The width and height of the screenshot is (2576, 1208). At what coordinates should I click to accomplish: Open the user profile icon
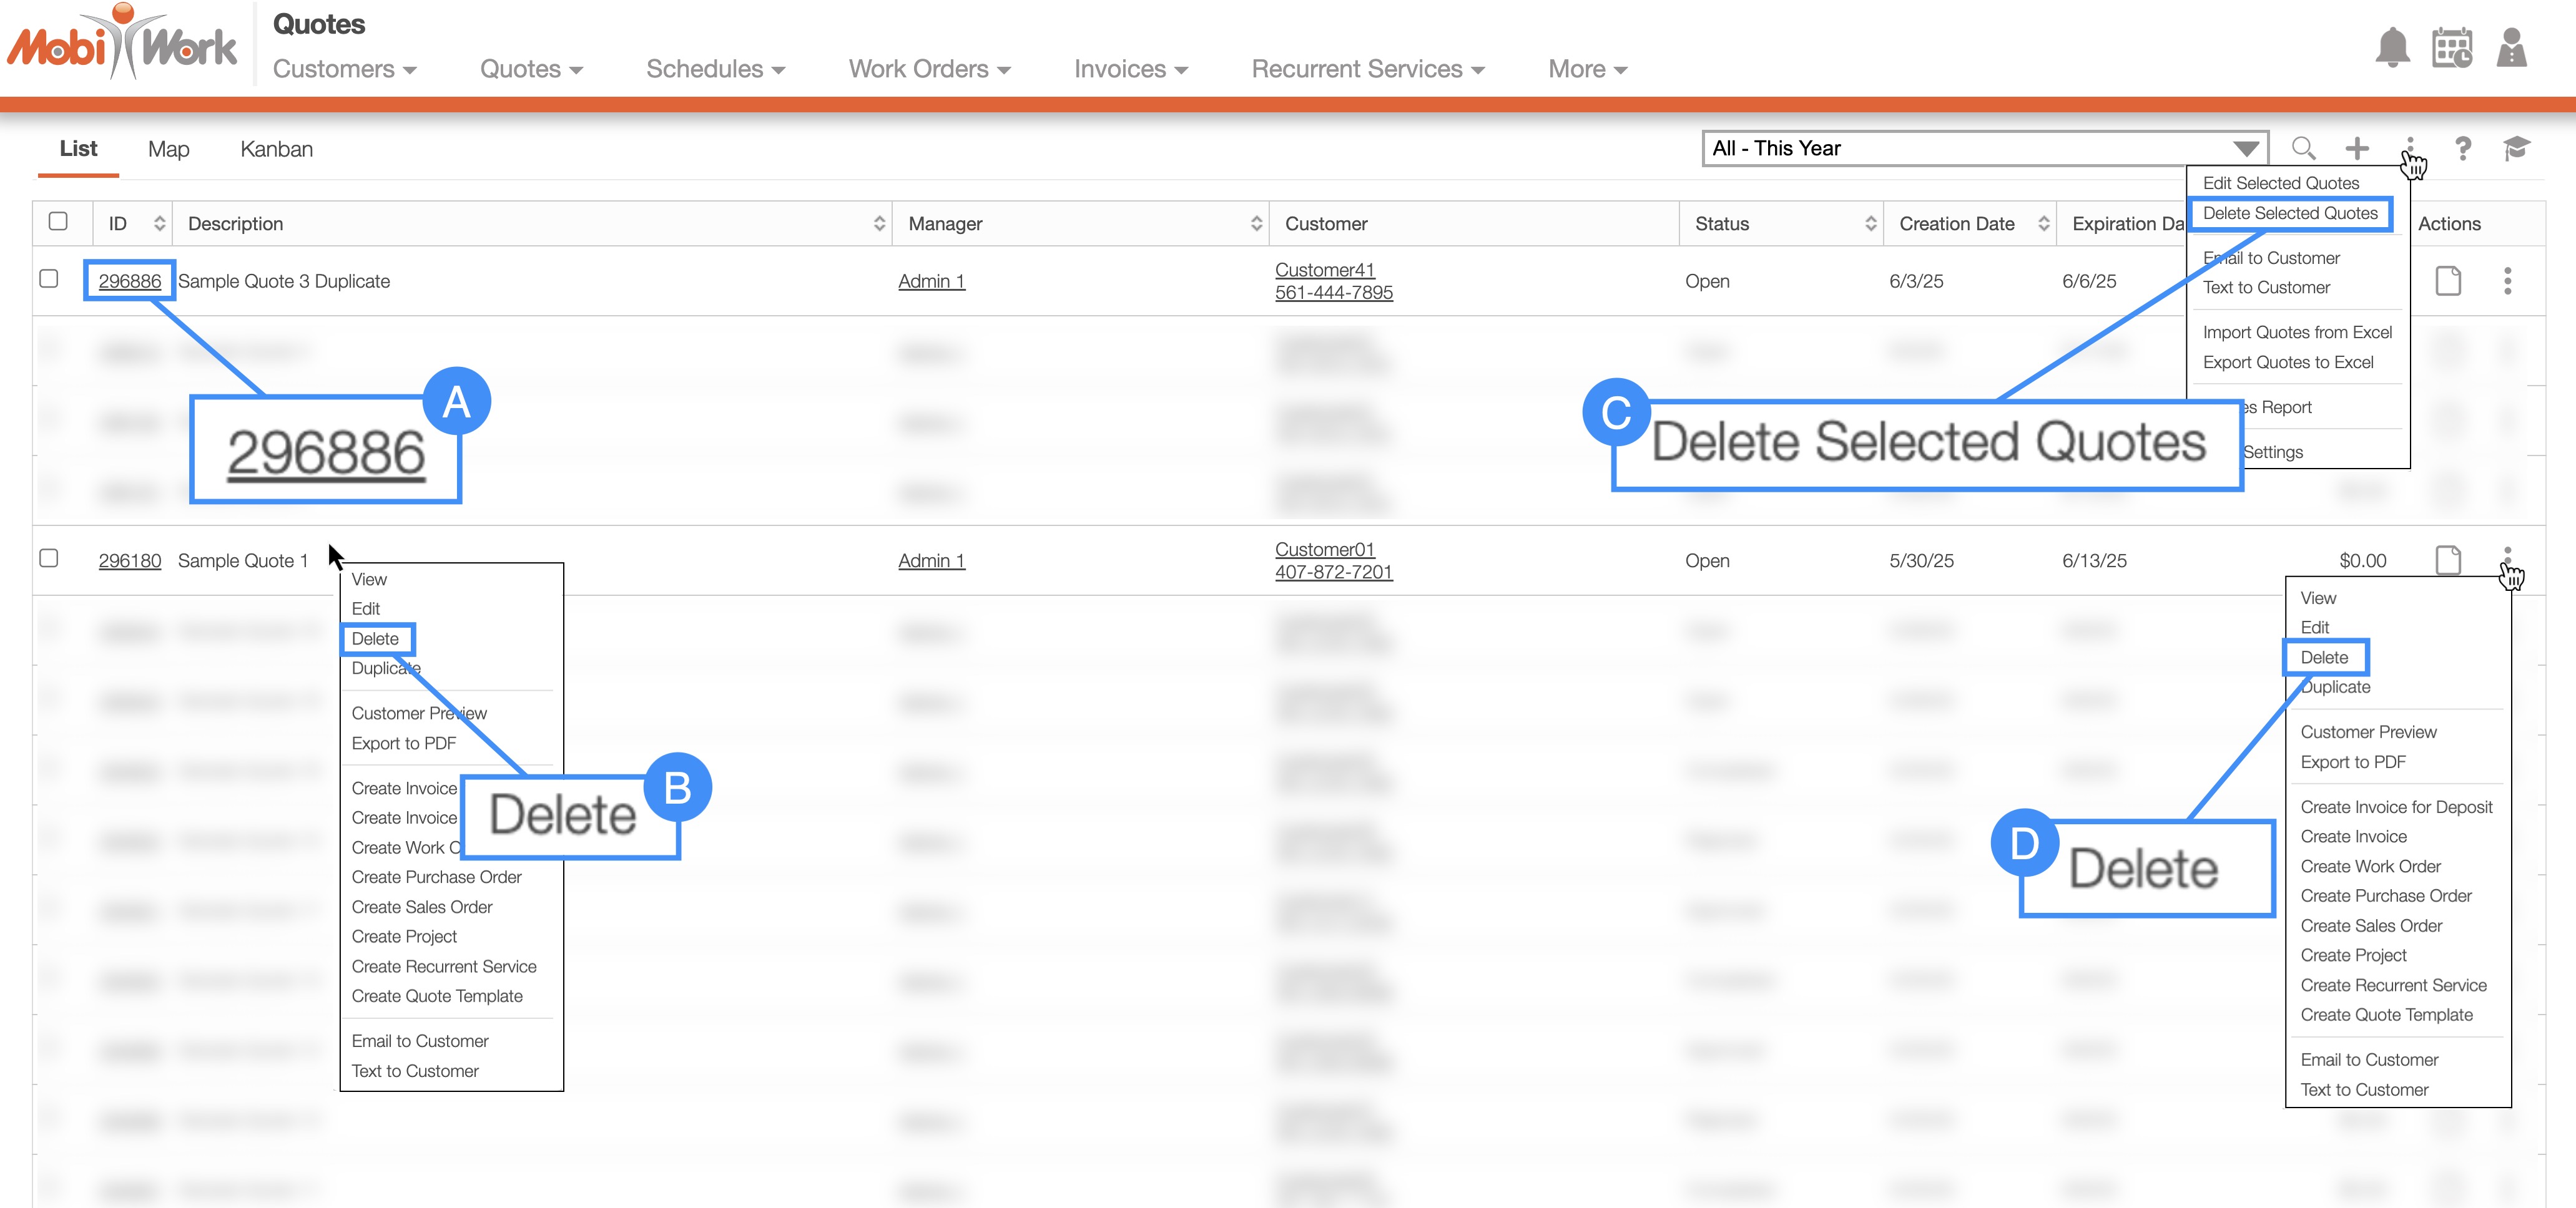click(2511, 47)
